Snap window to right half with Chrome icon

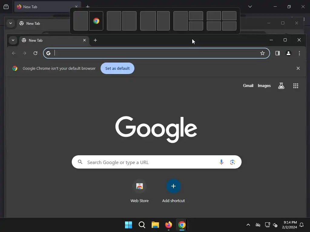(x=96, y=21)
